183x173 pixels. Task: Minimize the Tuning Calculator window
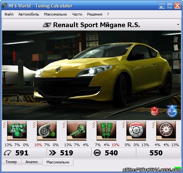(x=162, y=6)
